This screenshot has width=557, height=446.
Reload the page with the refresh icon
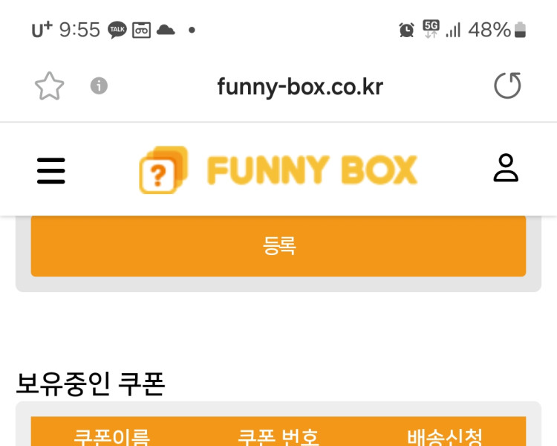(508, 86)
